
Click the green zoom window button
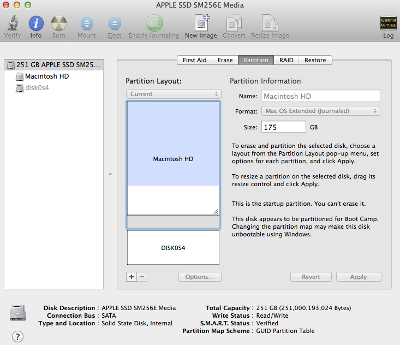point(28,5)
